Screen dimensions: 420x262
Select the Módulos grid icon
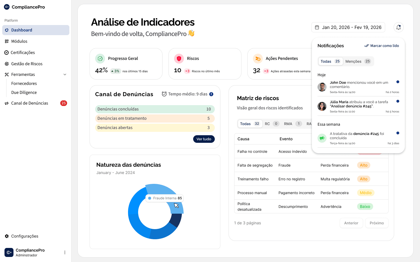pyautogui.click(x=6, y=41)
